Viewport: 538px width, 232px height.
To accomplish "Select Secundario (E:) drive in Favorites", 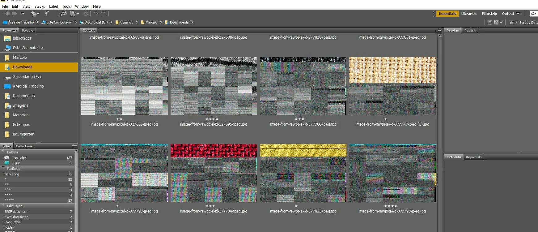I will pyautogui.click(x=39, y=77).
